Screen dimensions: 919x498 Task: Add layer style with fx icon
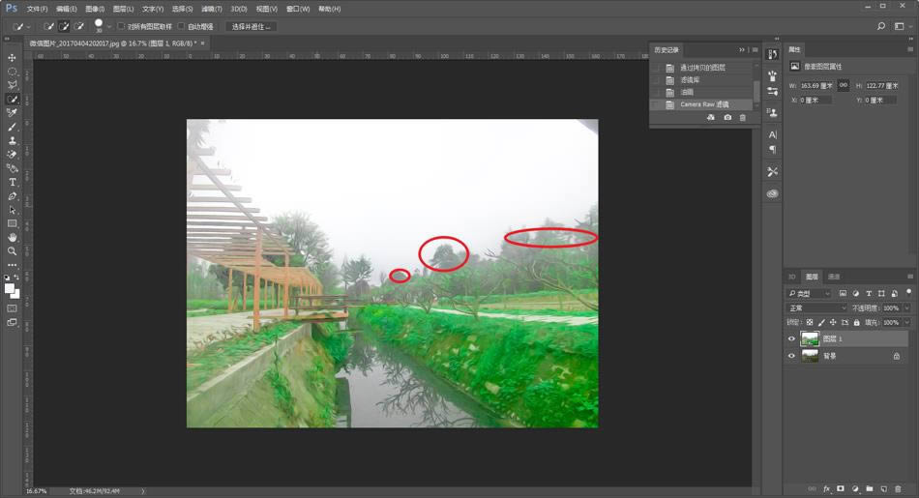coord(825,488)
